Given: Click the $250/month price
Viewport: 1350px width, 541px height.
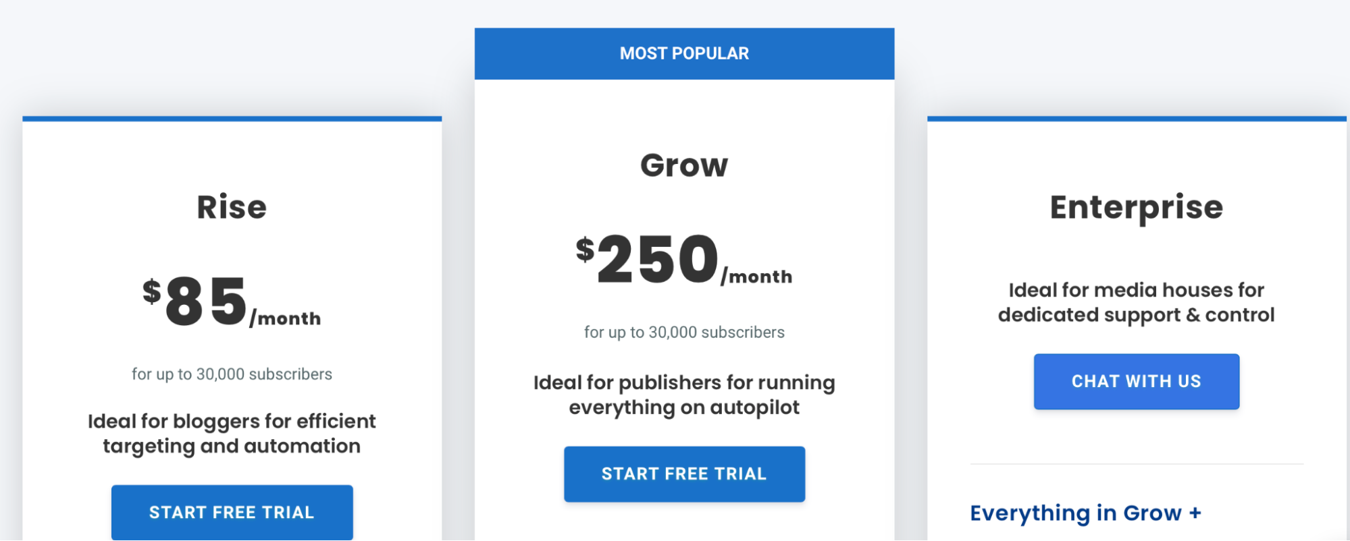Looking at the screenshot, I should [684, 260].
